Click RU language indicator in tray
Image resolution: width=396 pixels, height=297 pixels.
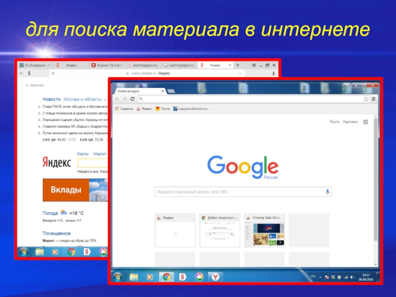pos(313,277)
